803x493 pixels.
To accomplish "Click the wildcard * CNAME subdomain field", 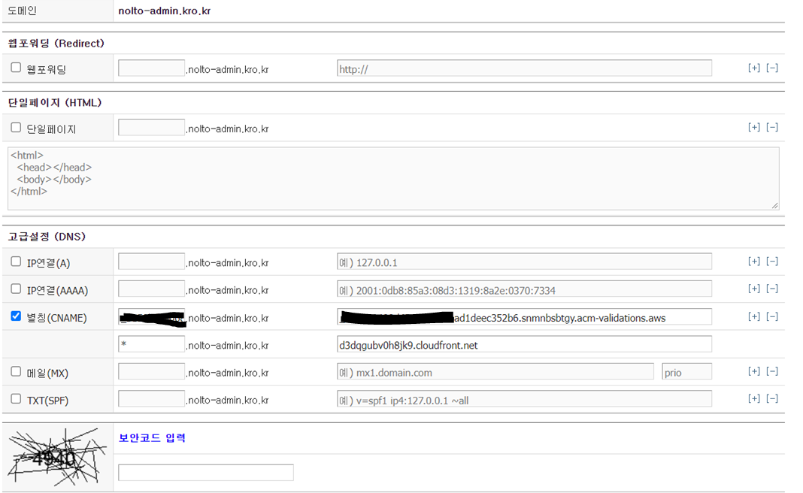I will [151, 345].
